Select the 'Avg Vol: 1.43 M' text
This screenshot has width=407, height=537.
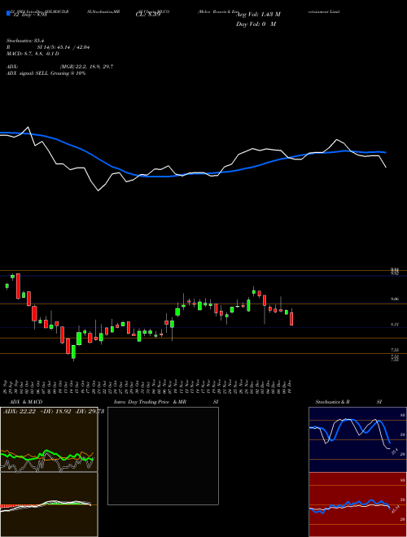tap(258, 15)
